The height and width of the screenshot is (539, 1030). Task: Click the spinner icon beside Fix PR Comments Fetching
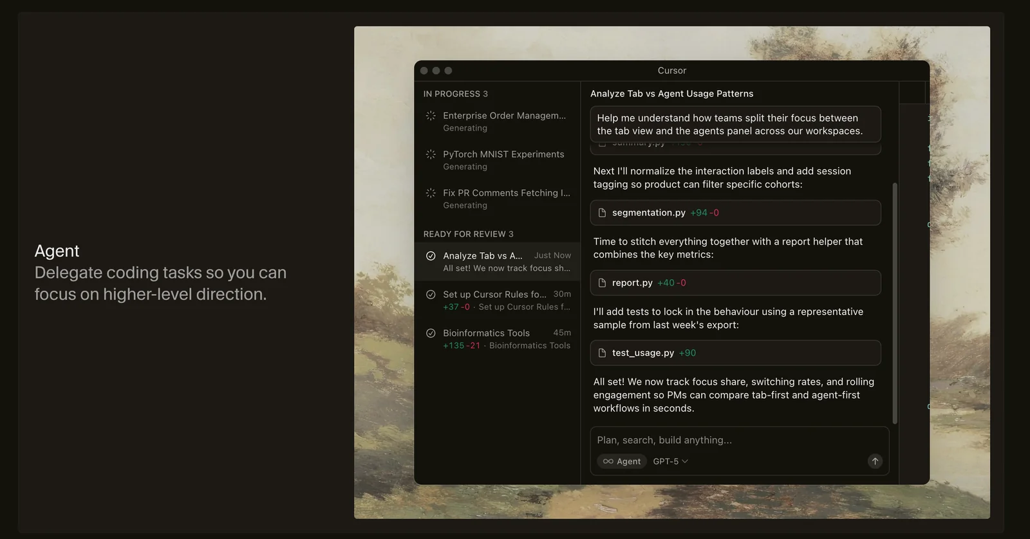431,193
